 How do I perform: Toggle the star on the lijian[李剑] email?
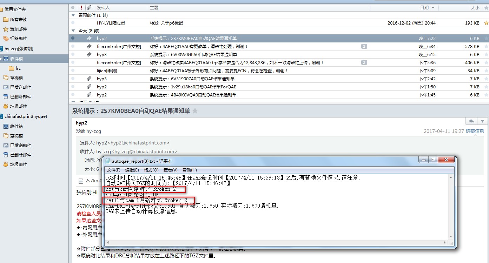pyautogui.click(x=486, y=70)
